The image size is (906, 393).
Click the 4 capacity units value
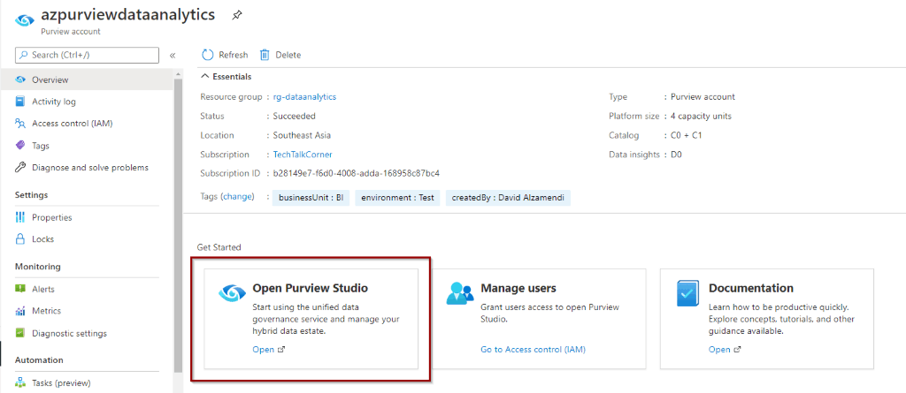pyautogui.click(x=701, y=116)
